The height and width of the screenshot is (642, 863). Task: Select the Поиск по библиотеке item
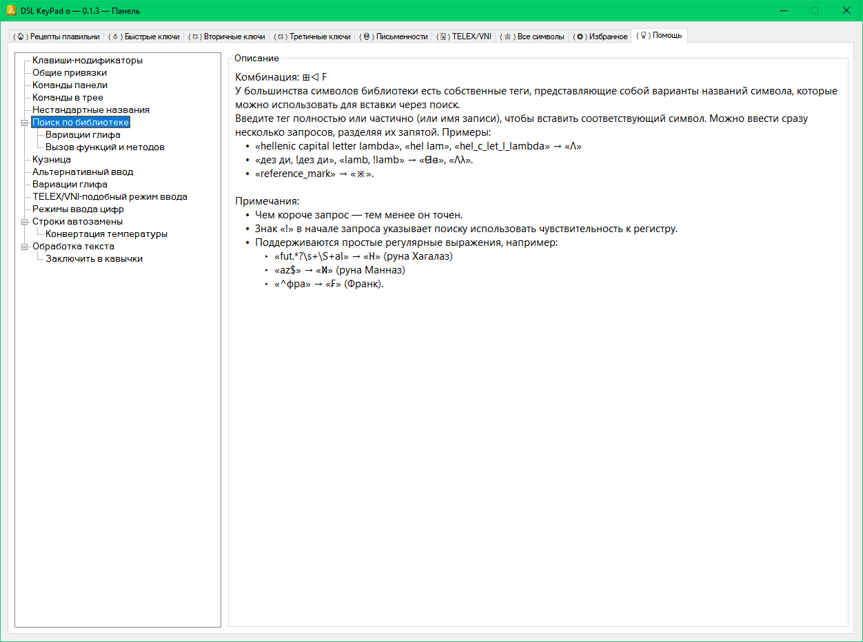(x=81, y=123)
